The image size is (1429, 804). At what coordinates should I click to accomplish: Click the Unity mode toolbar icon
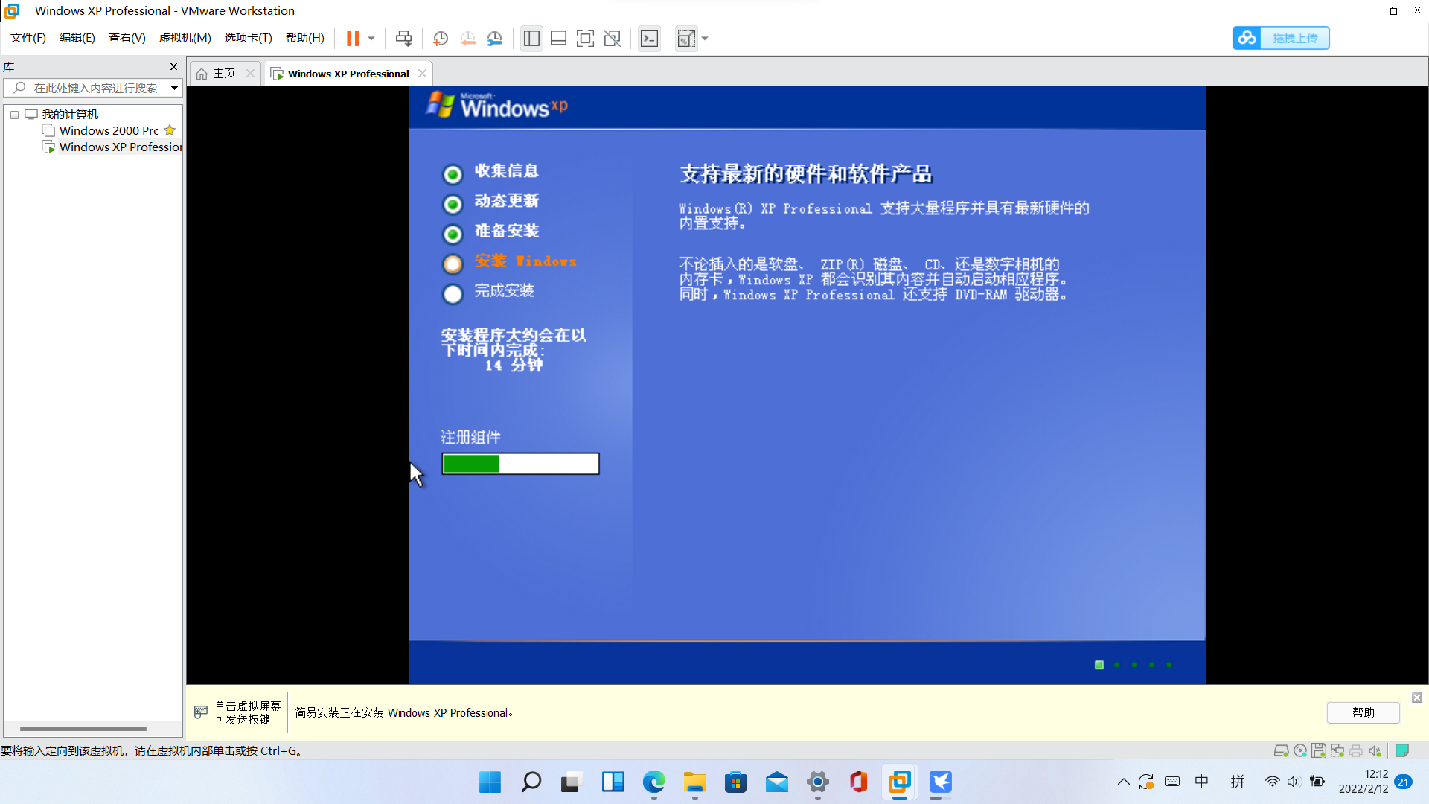[x=612, y=38]
